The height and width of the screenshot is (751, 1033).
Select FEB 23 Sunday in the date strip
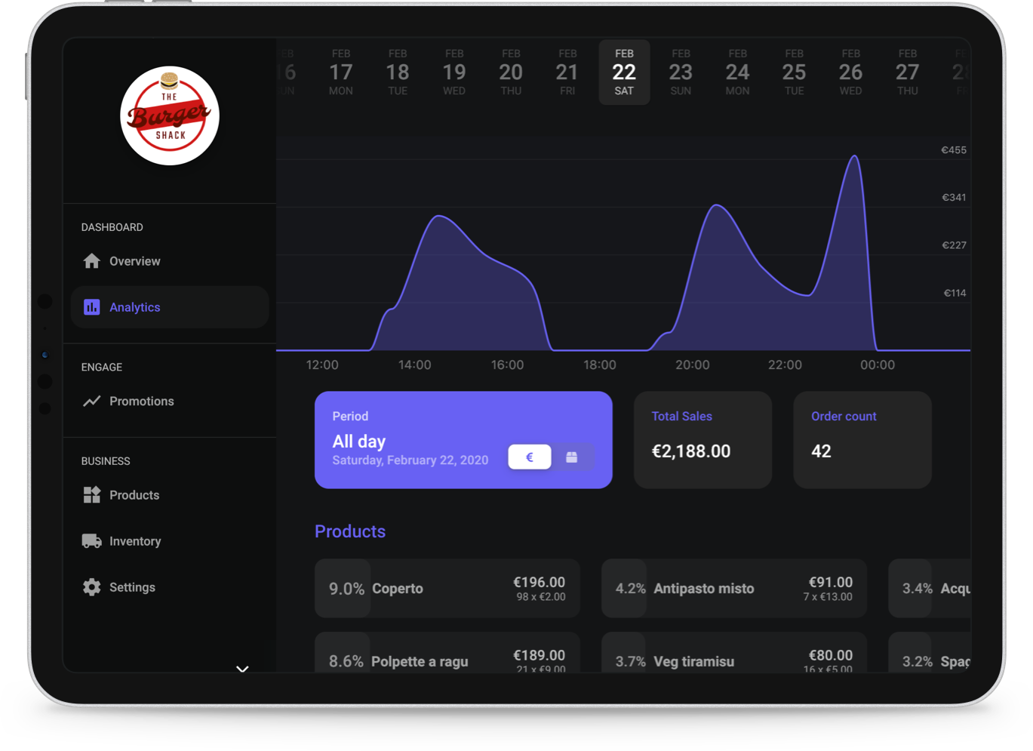tap(681, 72)
